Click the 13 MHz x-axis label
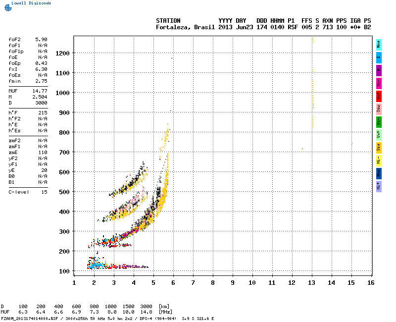396x322 pixels. coord(311,283)
